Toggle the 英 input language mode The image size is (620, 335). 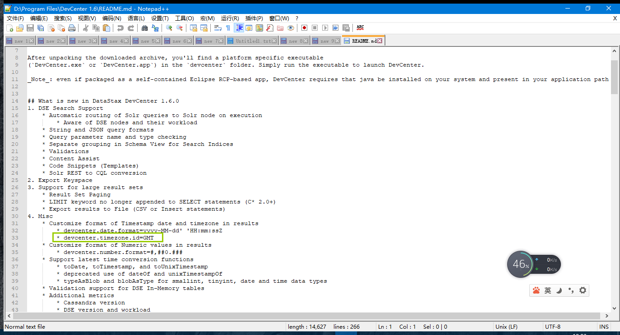pyautogui.click(x=548, y=290)
